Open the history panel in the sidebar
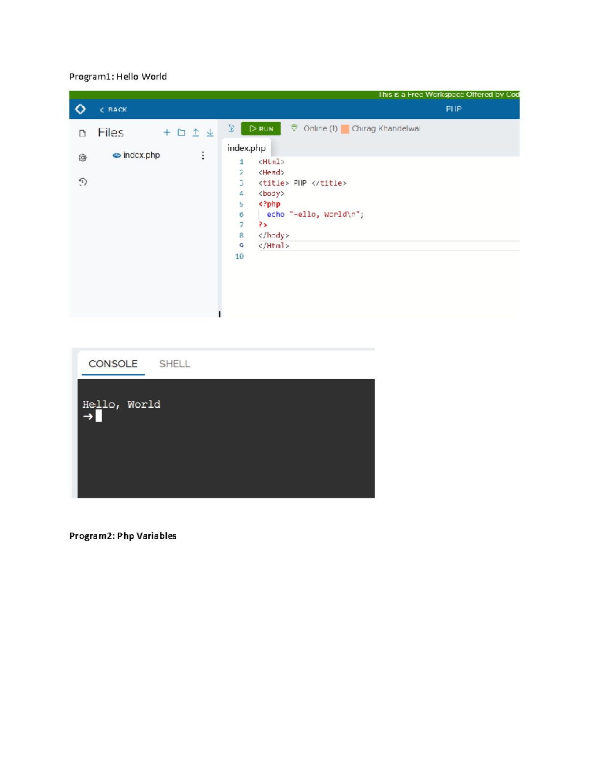This screenshot has width=589, height=762. pyautogui.click(x=82, y=182)
